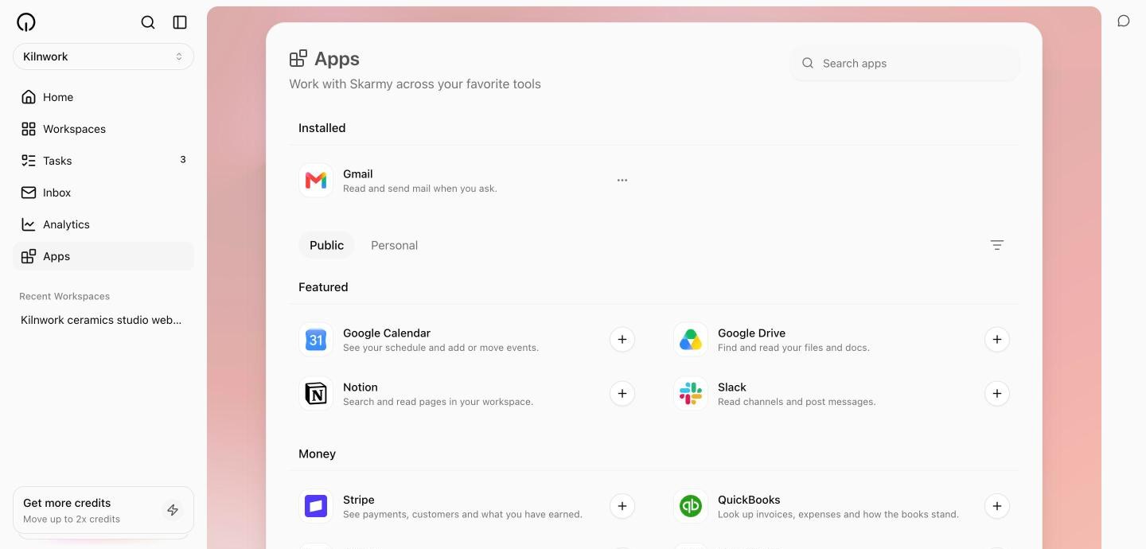
Task: Click the QuickBooks app icon
Action: (691, 506)
